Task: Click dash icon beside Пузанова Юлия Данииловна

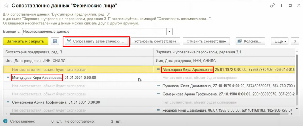Action: click(159, 86)
